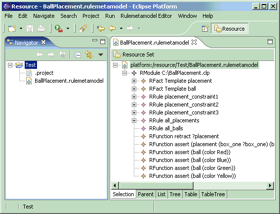Collapse the RModule C:\BallPlacement.clp node
Viewport: 280px width, 214px height.
(x=124, y=73)
